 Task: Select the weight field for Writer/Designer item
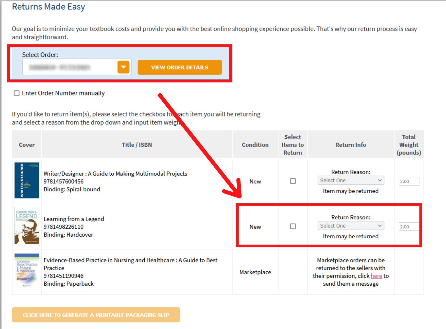(x=409, y=181)
